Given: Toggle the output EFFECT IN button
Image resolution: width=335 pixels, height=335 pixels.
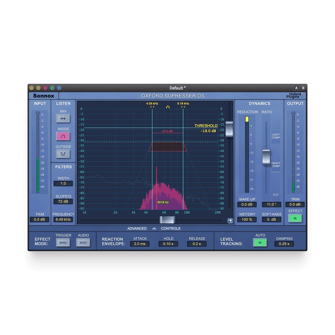Looking at the screenshot, I should pos(295,218).
